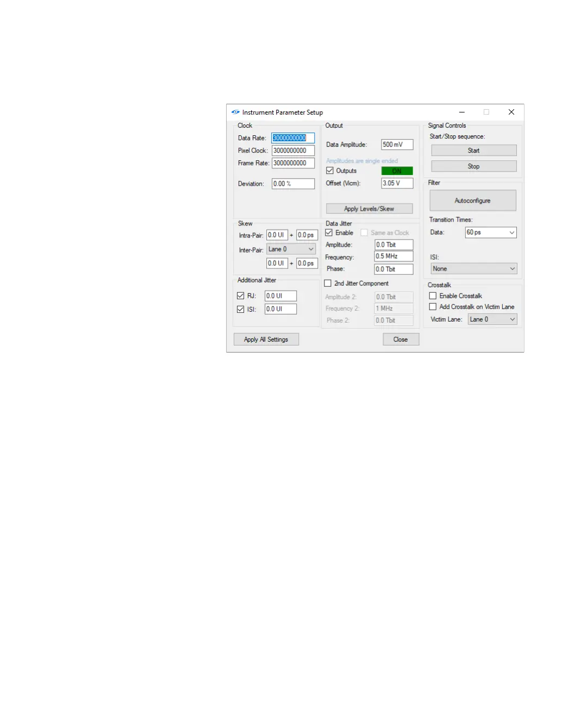Click the disabled Phase 2 field
The image size is (587, 704).
tap(394, 320)
